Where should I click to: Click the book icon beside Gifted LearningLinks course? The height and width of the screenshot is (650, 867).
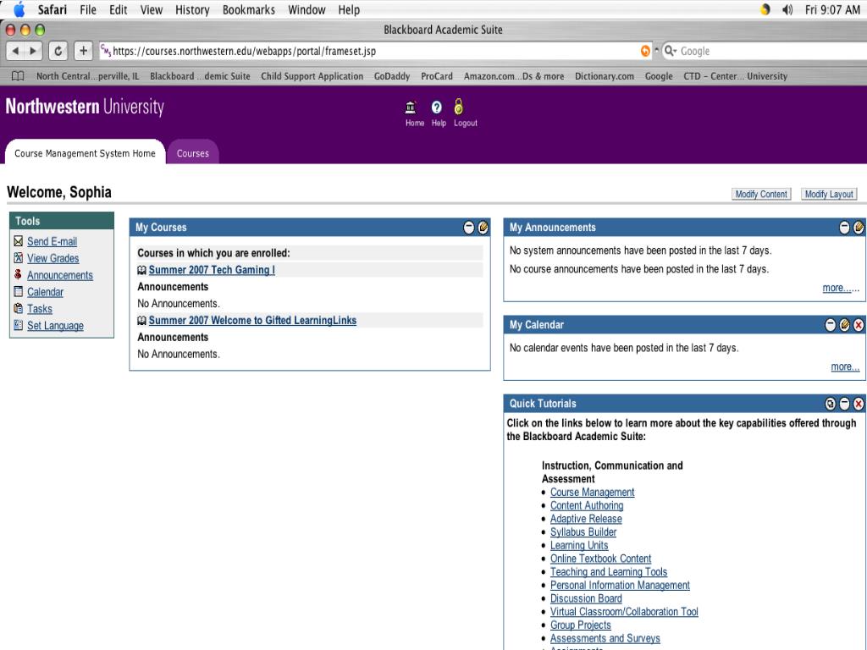tap(141, 321)
